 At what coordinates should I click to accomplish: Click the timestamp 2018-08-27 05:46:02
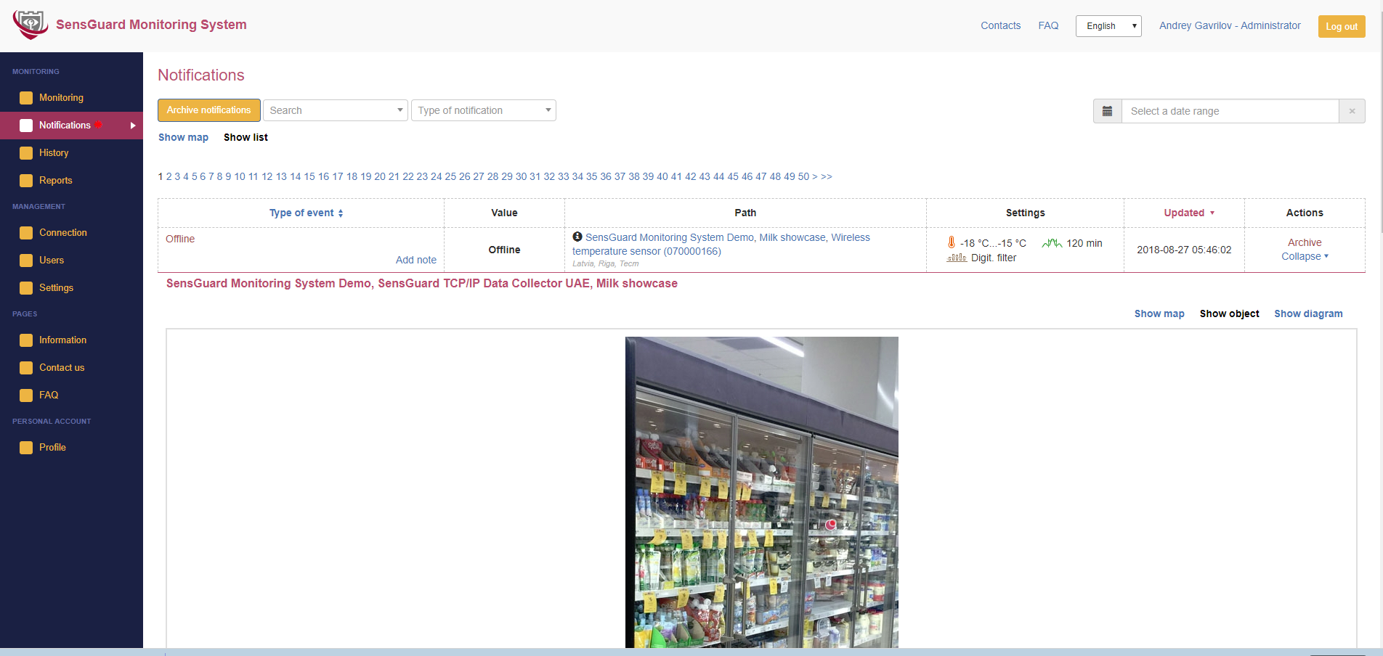(x=1184, y=250)
